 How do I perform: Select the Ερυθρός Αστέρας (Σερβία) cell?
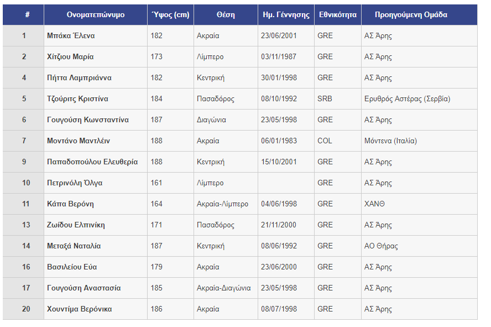(x=419, y=99)
